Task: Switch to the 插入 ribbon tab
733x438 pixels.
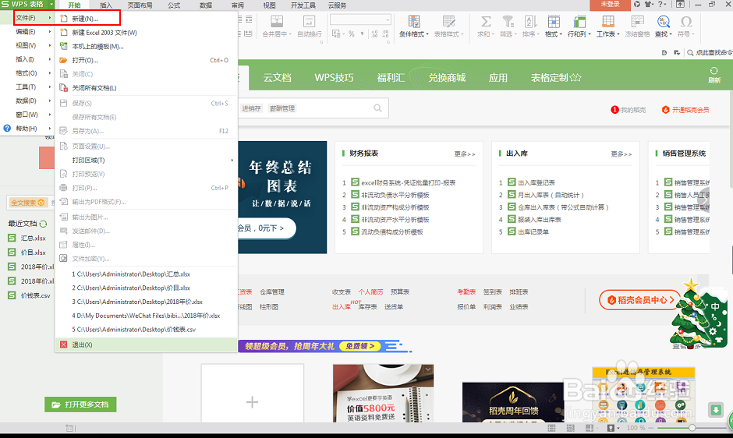Action: (x=106, y=5)
